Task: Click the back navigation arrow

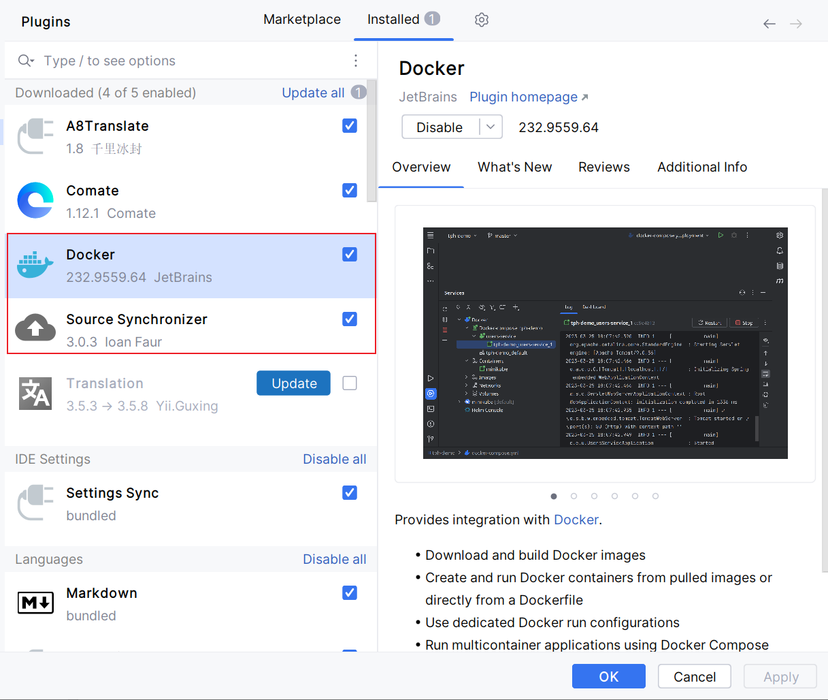Action: tap(769, 23)
